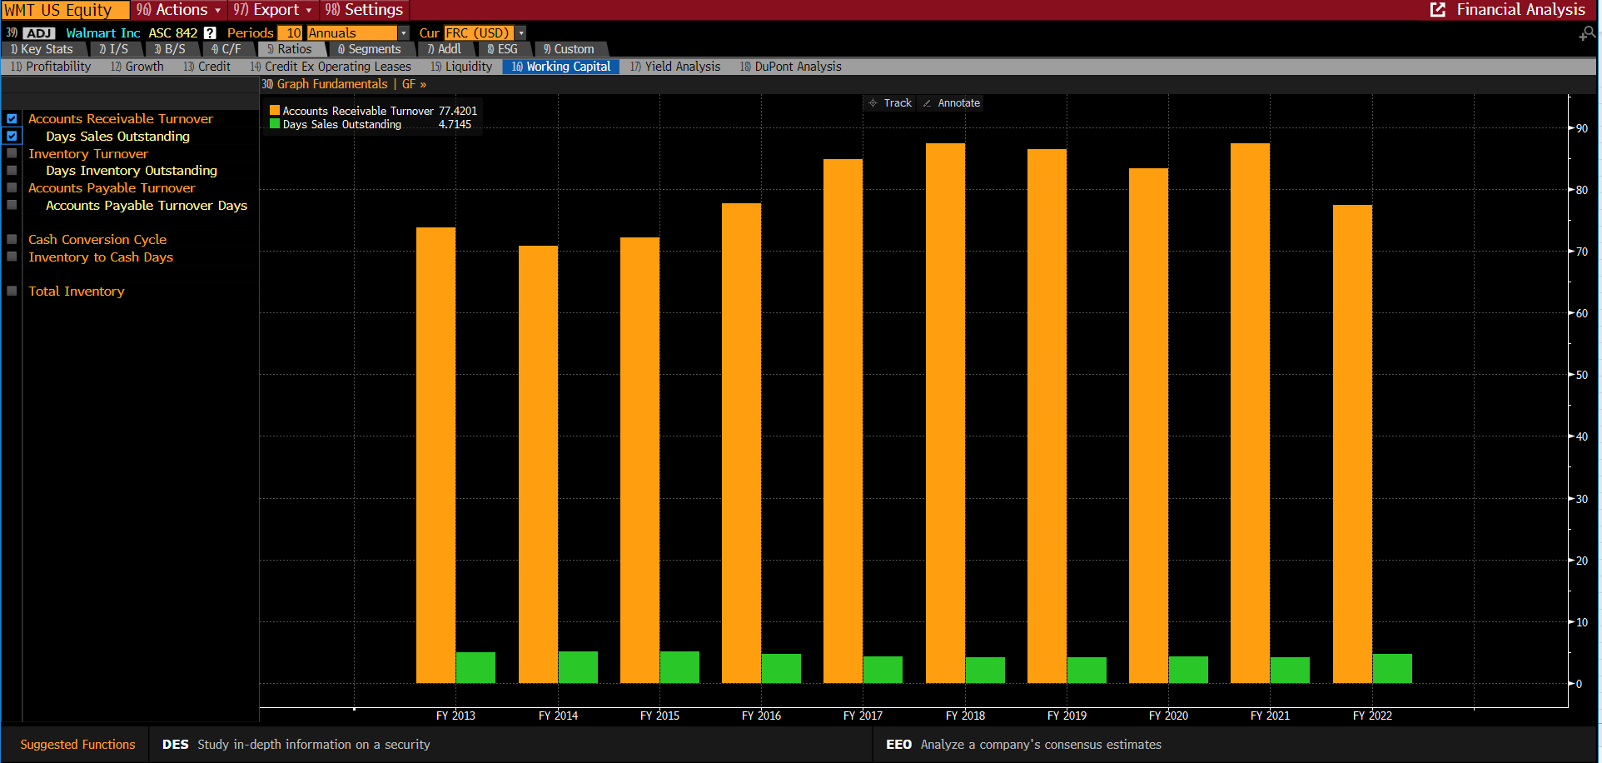
Task: Click the Financial Analysis pop-out icon
Action: (x=1437, y=10)
